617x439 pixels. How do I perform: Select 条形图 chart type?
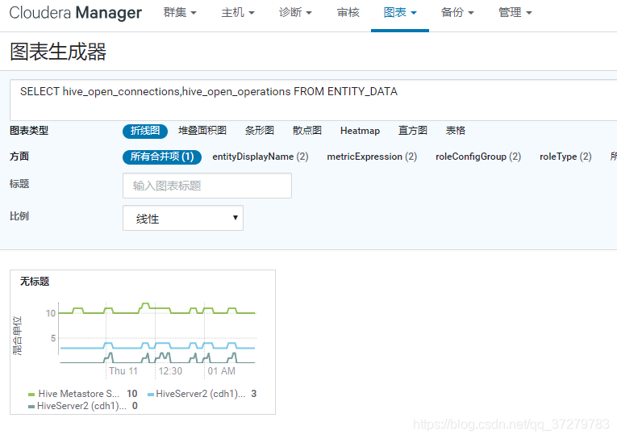coord(260,131)
